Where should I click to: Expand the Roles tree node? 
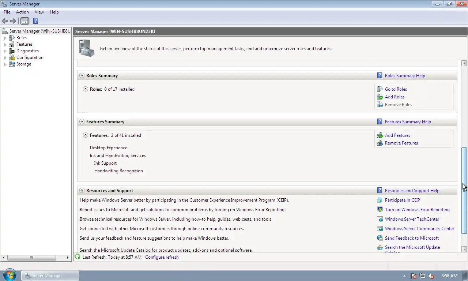click(5, 38)
